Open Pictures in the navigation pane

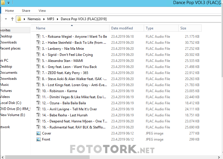[6, 91]
